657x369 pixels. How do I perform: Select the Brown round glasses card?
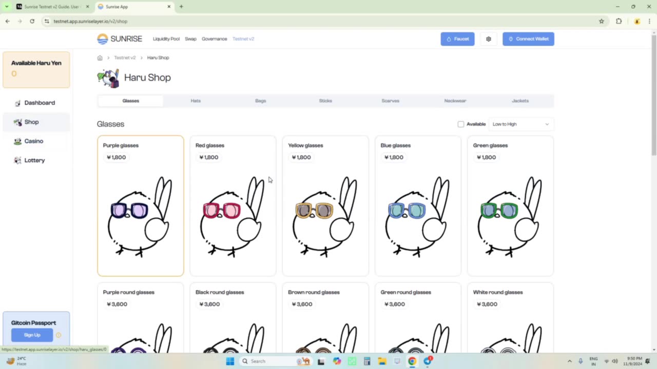click(x=325, y=318)
